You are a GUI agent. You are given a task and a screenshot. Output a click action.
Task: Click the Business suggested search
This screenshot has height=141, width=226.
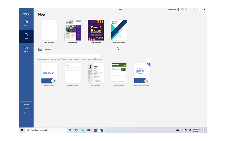53,59
